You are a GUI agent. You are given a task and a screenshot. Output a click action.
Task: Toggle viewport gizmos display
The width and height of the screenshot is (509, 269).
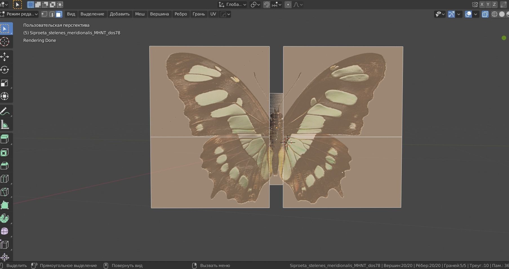[x=451, y=14]
